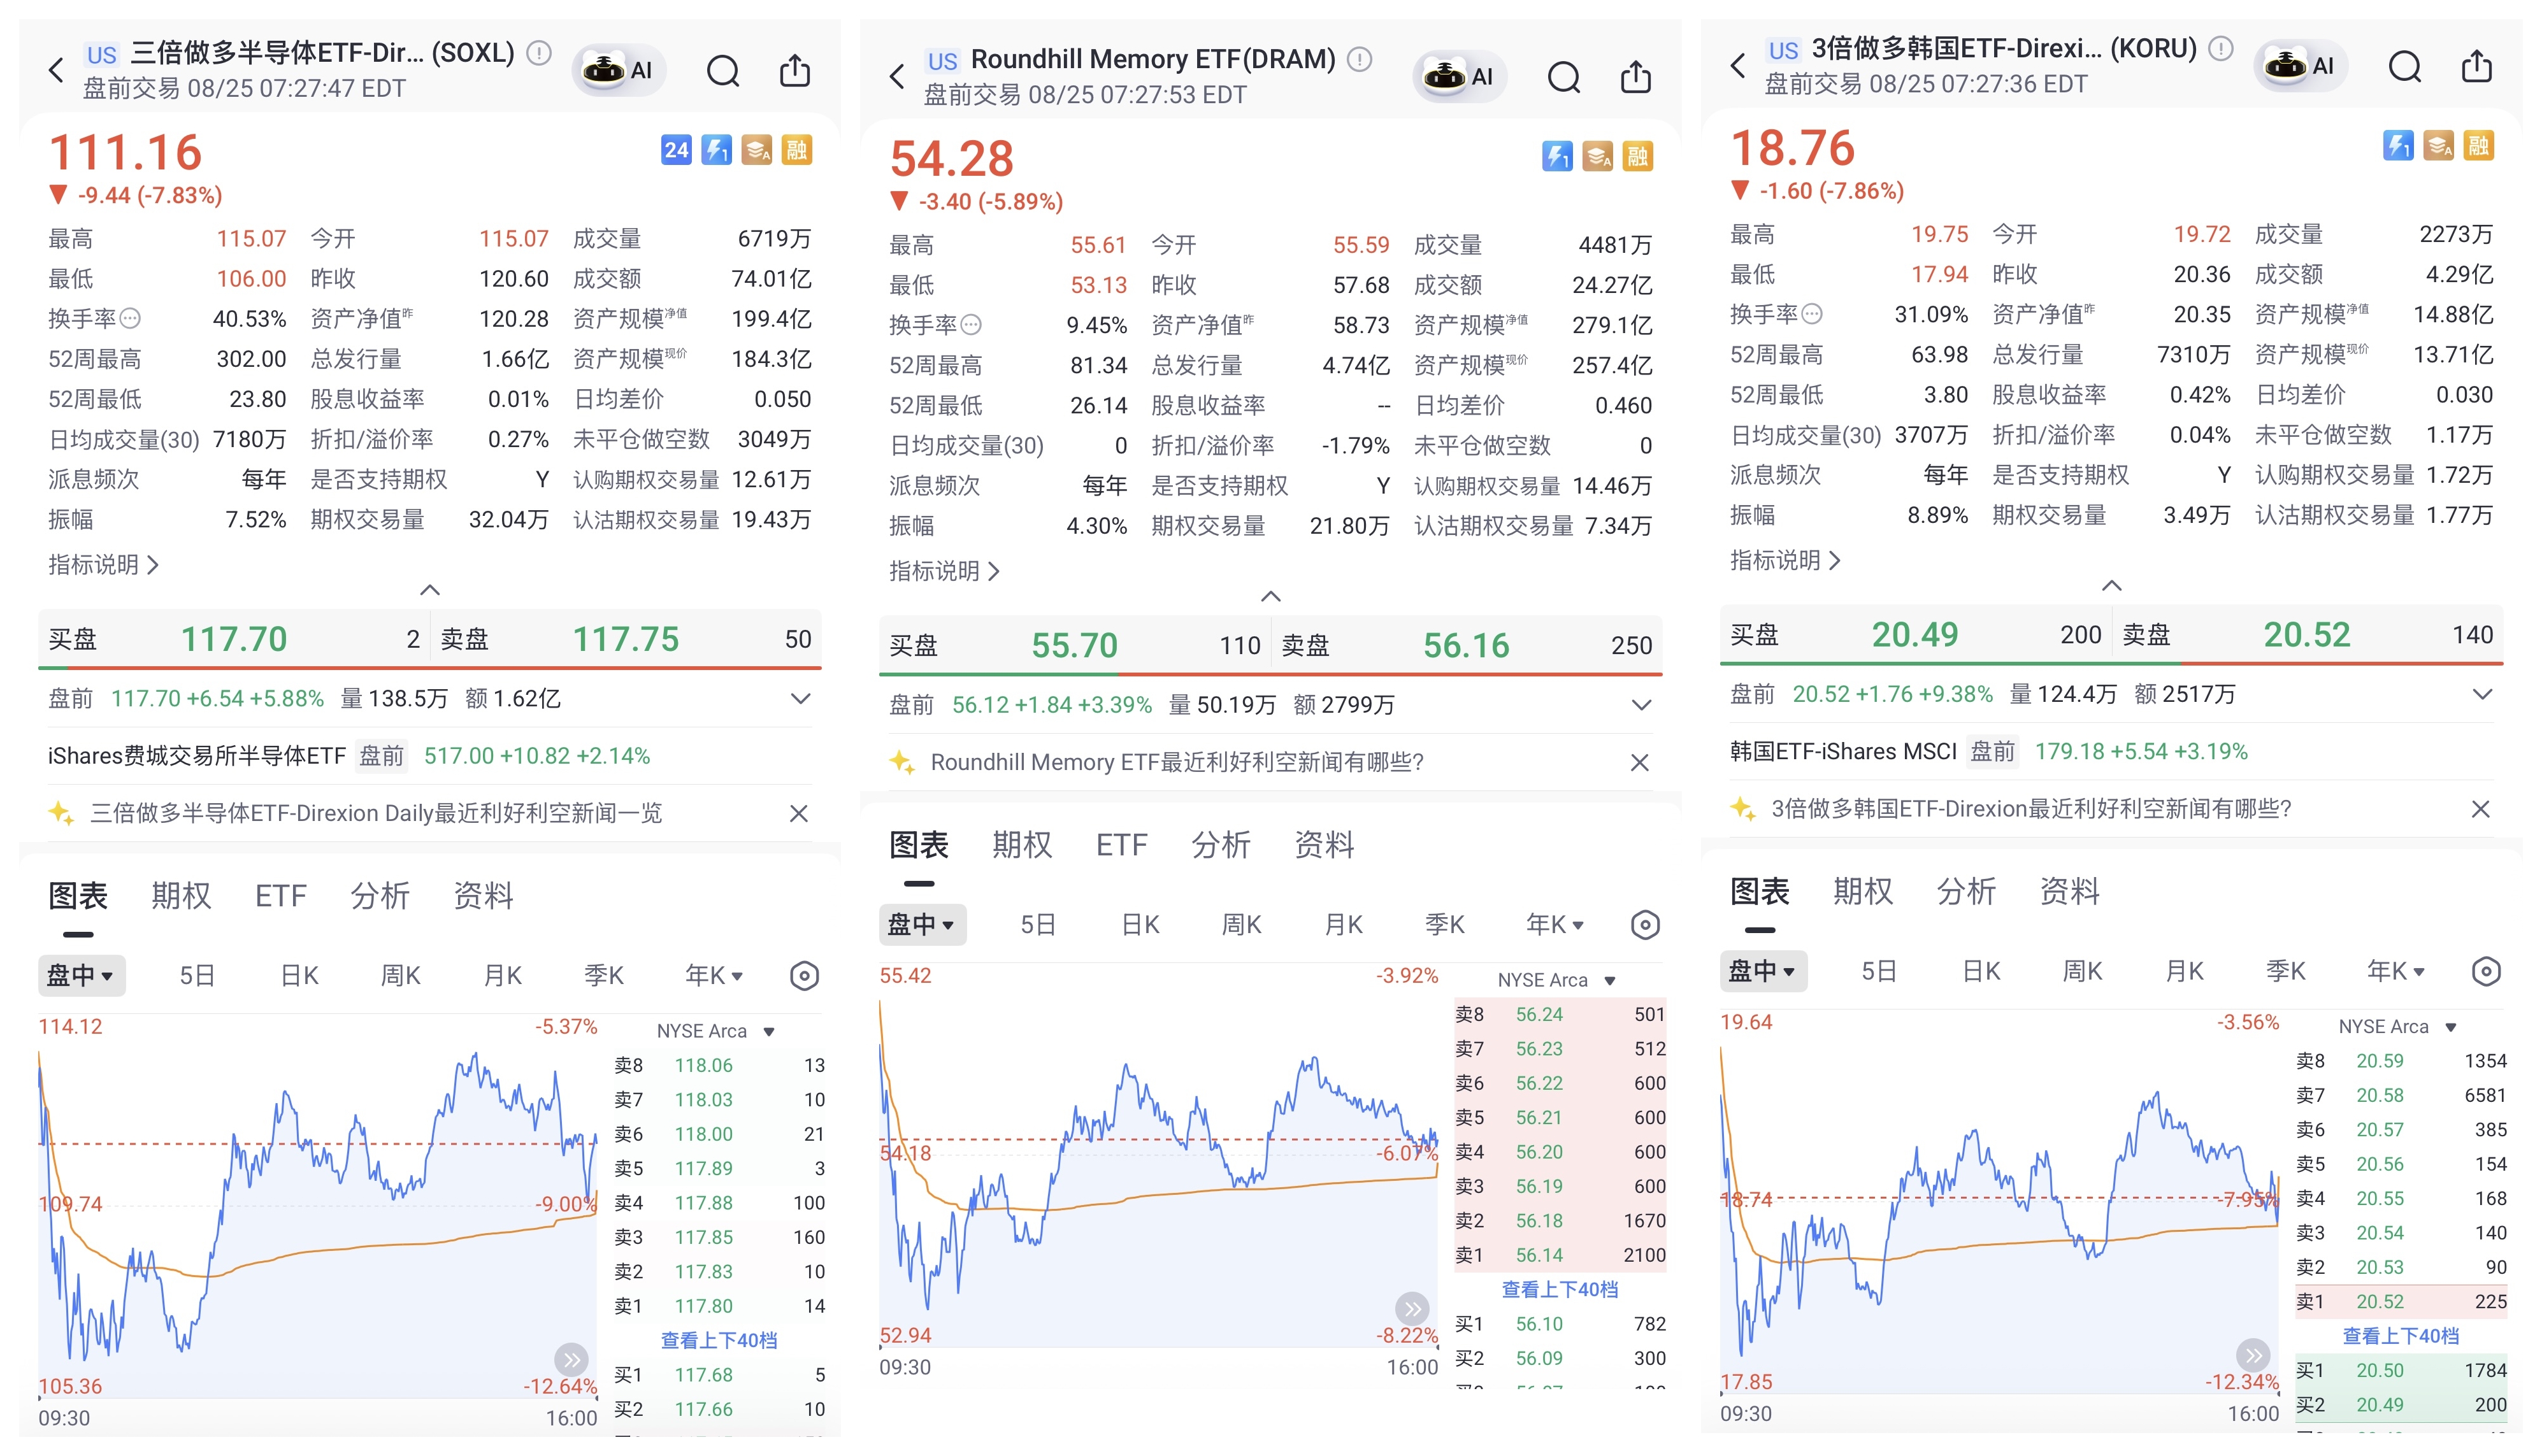Select 周K timeframe on KORU chart
Screen dimensions: 2542x1456
coord(2082,971)
